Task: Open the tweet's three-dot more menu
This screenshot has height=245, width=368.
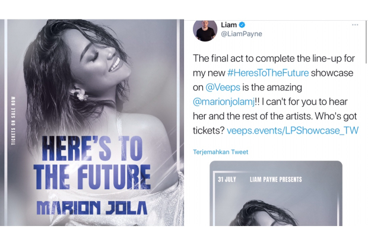Action: 355,25
